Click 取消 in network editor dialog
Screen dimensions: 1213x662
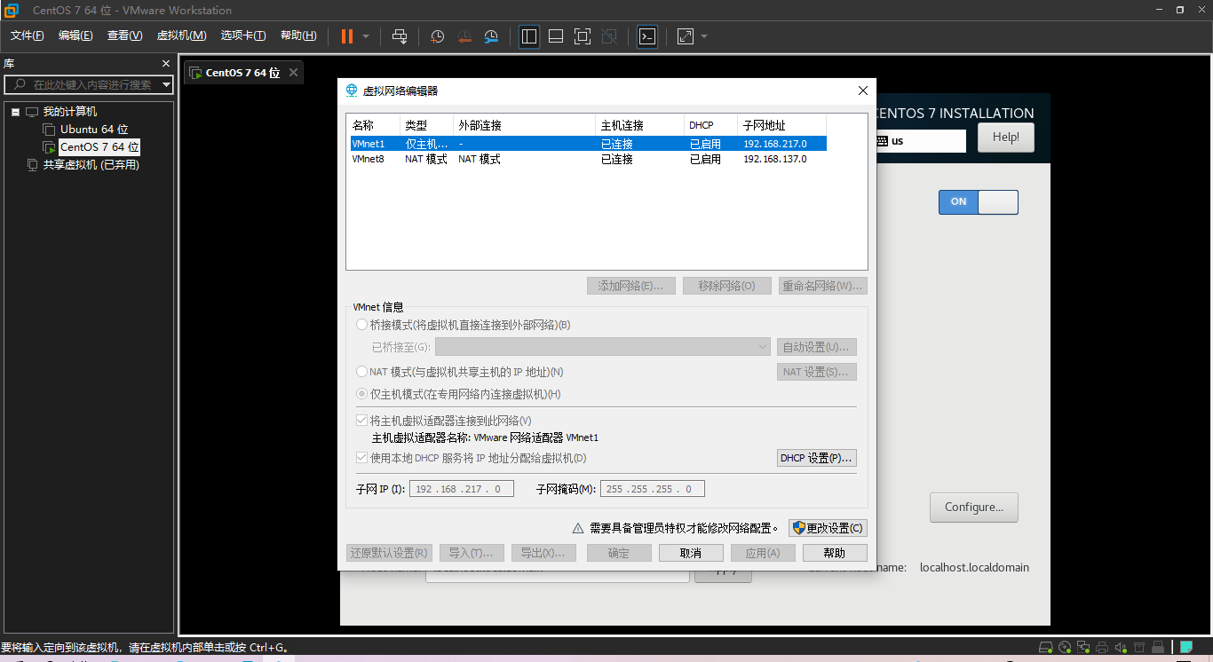click(691, 553)
